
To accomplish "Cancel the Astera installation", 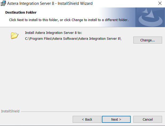I will click(147, 119).
